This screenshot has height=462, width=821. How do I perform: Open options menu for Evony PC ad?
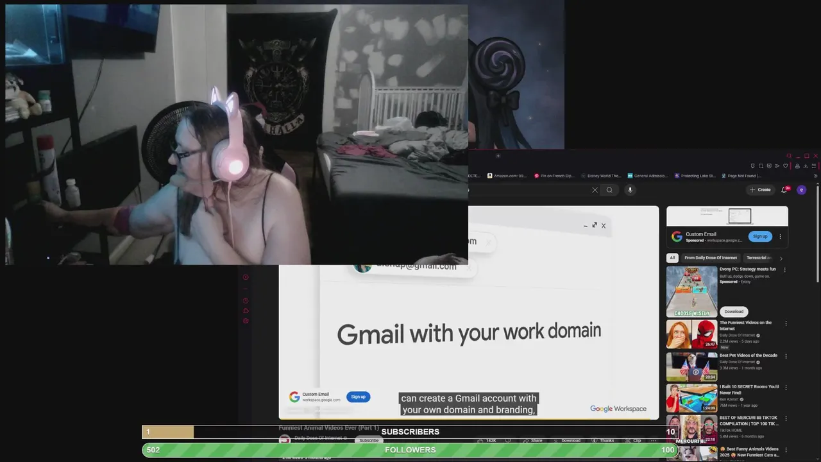pos(784,270)
